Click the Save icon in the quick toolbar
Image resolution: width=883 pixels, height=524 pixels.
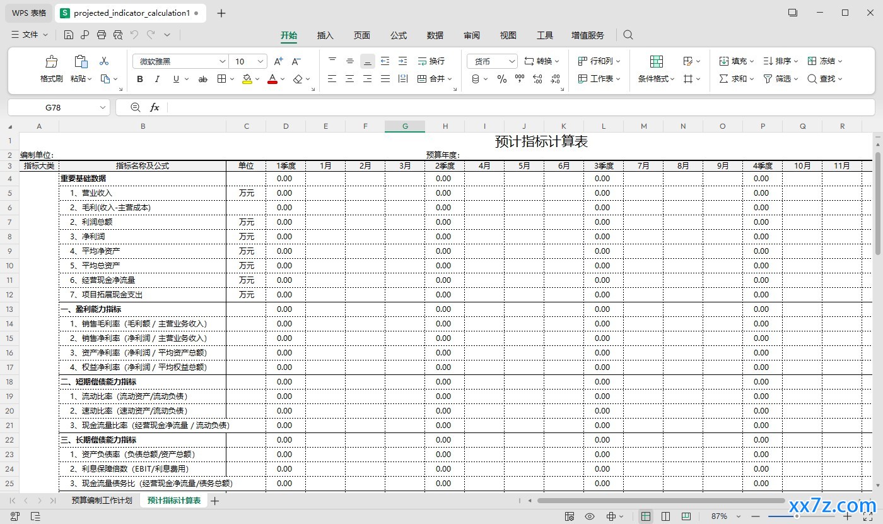[69, 35]
